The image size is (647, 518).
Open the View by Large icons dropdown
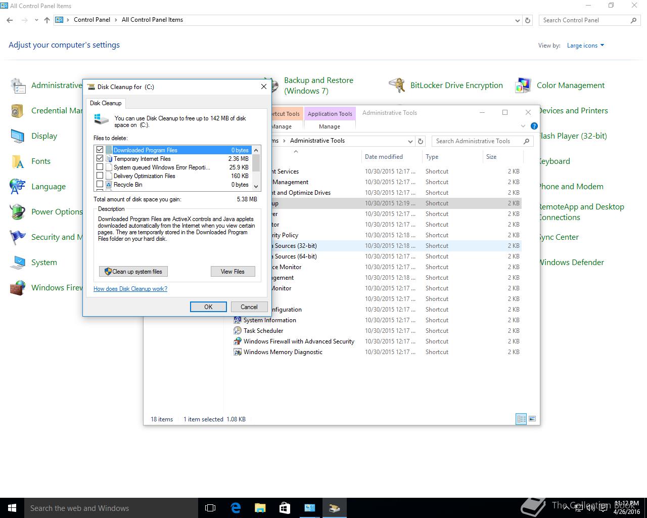(x=586, y=46)
